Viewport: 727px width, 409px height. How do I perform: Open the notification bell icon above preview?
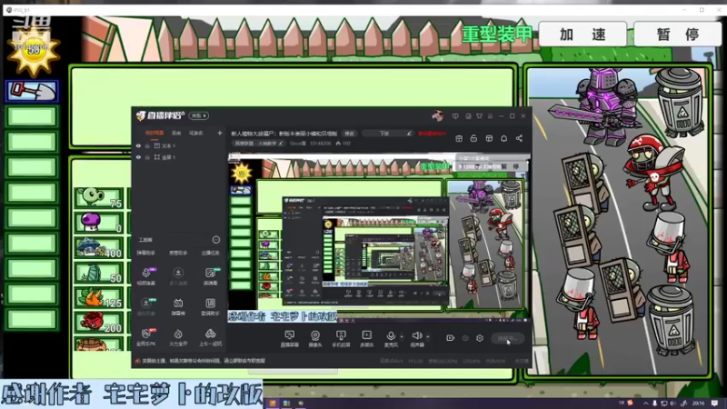(x=504, y=138)
